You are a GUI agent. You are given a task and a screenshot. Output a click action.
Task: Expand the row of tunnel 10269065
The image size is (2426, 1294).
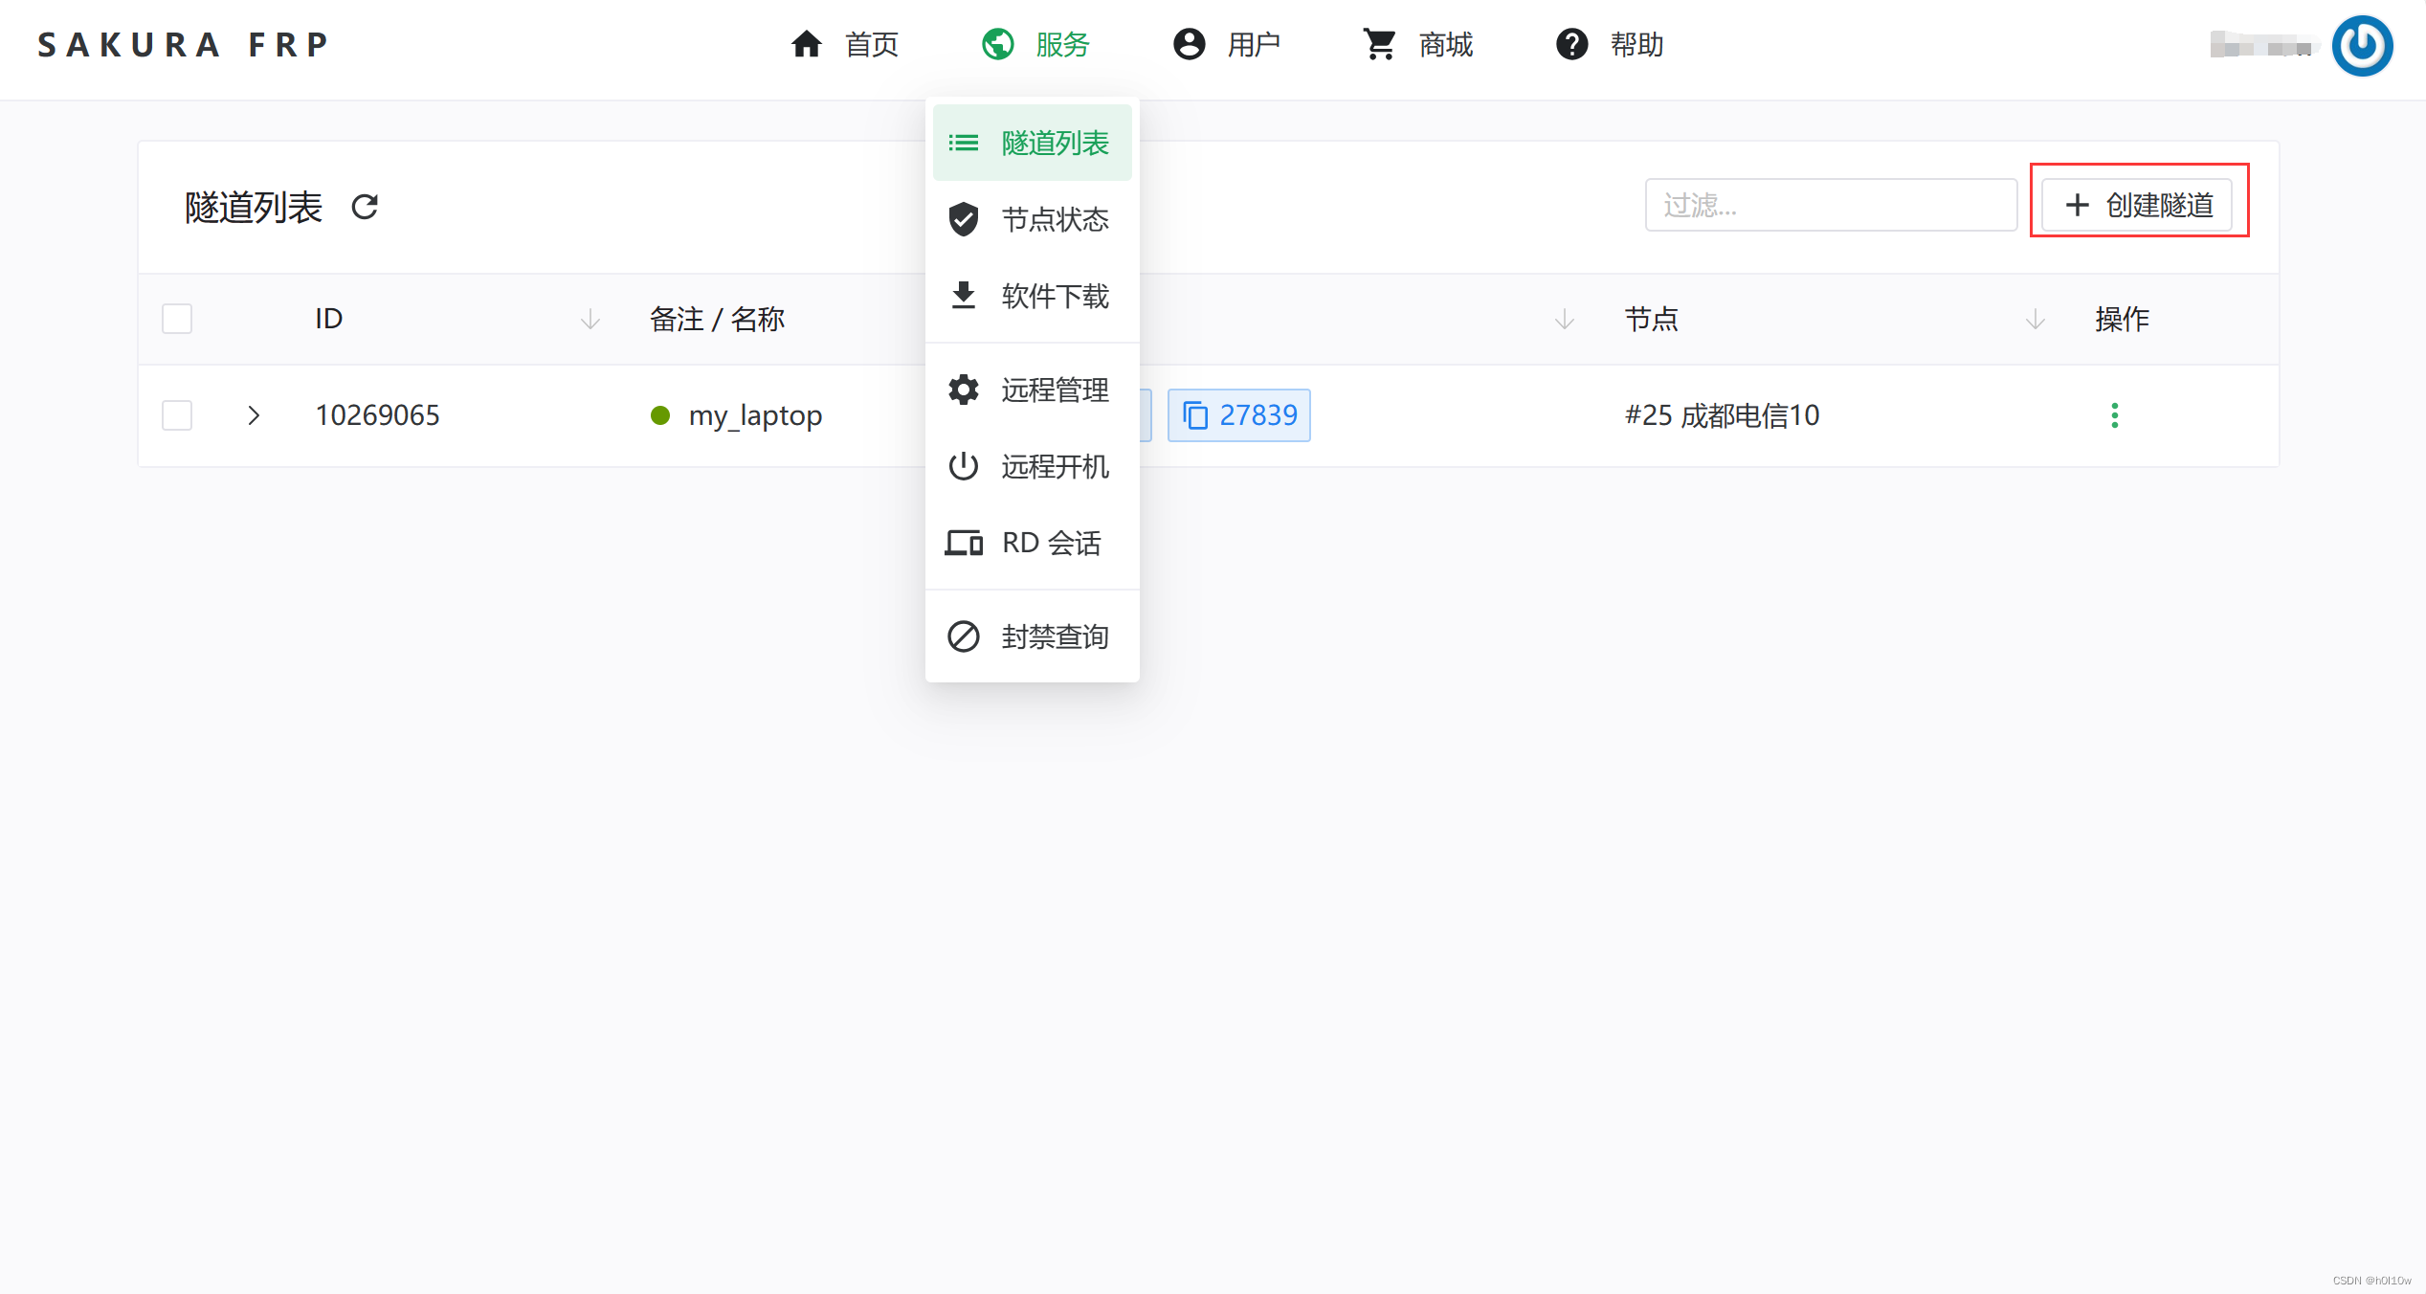tap(254, 415)
